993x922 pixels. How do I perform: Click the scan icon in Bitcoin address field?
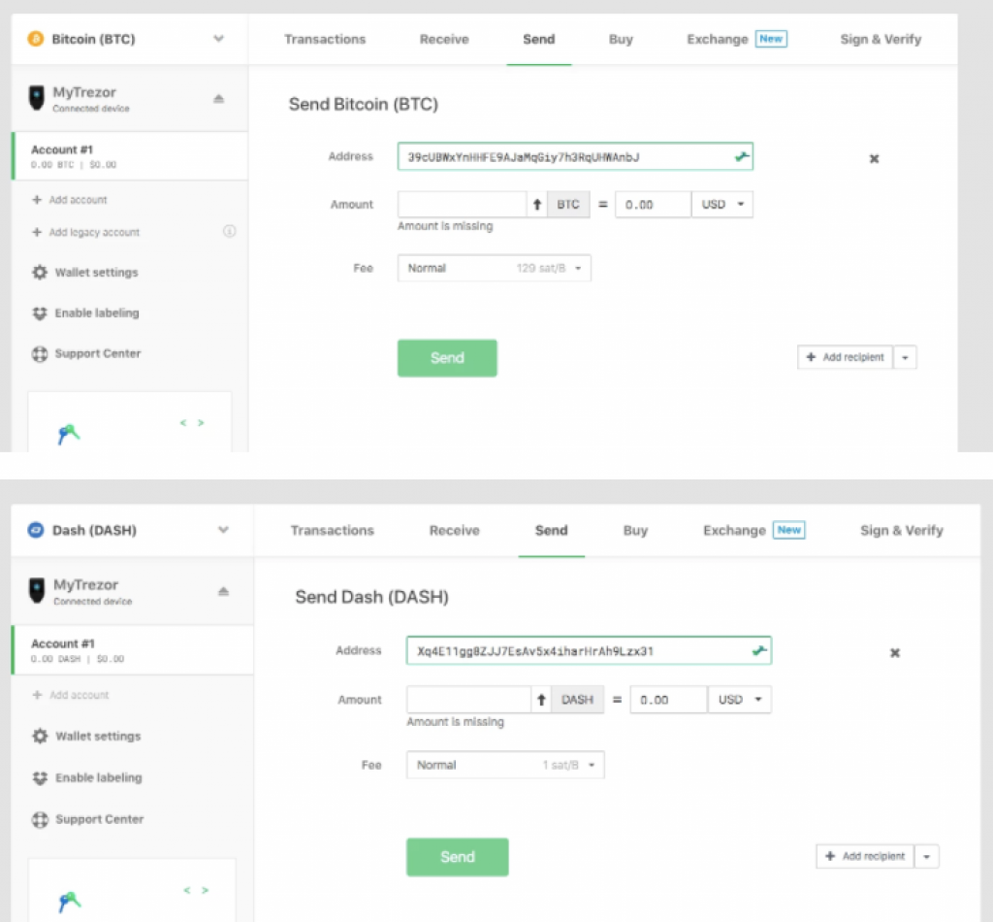point(742,156)
